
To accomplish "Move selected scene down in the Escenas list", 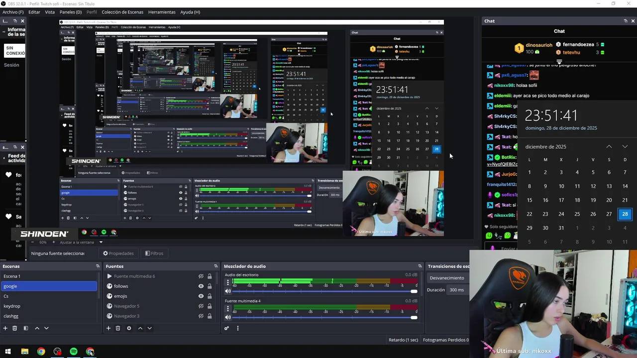I will [46, 328].
